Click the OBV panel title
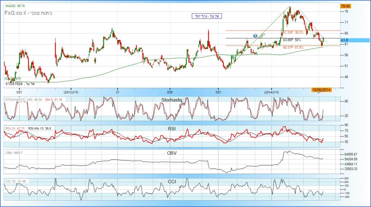This screenshot has width=371, height=207. pos(171,153)
